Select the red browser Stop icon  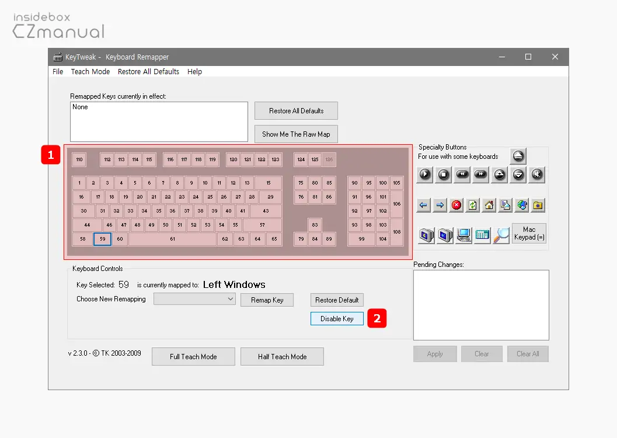click(x=456, y=205)
